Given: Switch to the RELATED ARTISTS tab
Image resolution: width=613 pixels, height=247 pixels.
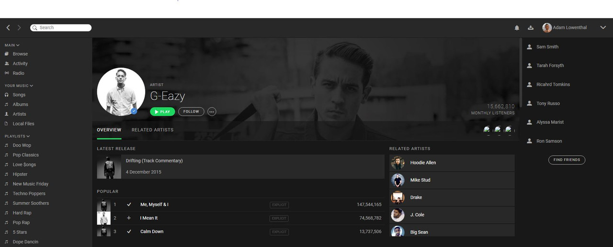Looking at the screenshot, I should (x=153, y=130).
